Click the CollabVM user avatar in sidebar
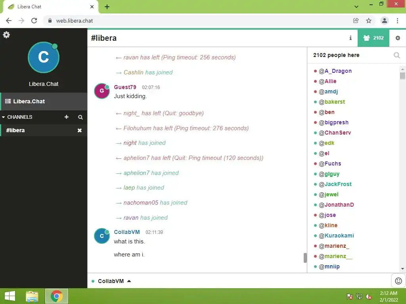This screenshot has width=406, height=304. tap(44, 57)
